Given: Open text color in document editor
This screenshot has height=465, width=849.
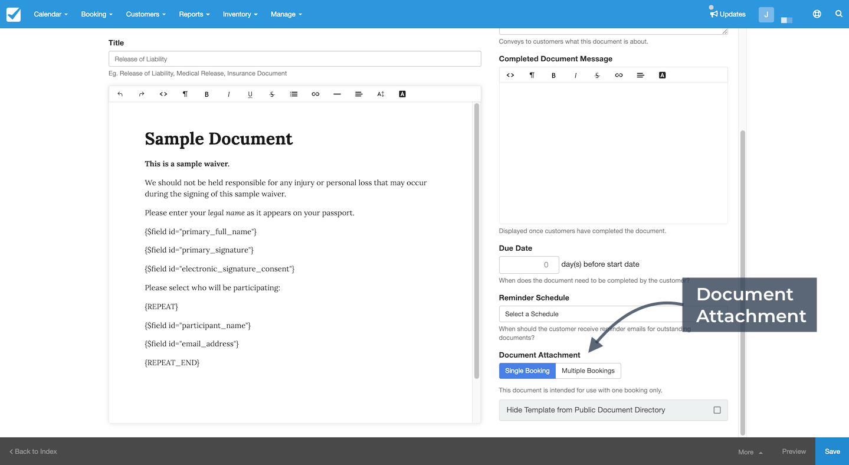Looking at the screenshot, I should click(x=402, y=94).
